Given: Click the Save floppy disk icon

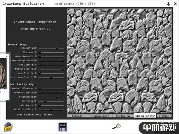Looking at the screenshot, I should point(63,127).
